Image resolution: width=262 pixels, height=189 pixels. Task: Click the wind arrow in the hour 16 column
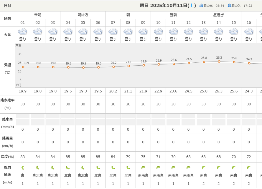pos(249,168)
